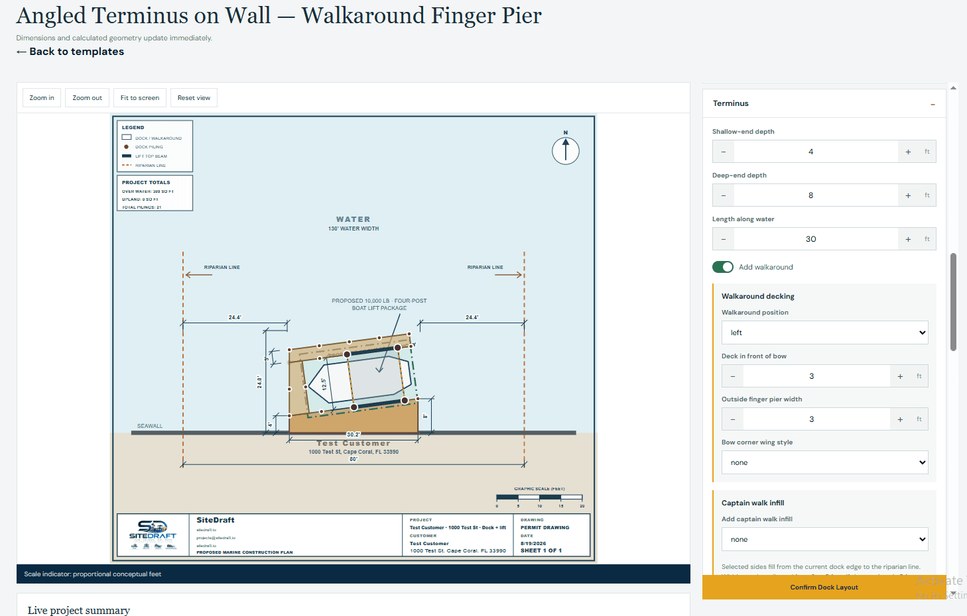Click the side panel scrollbar thumb

pos(953,301)
